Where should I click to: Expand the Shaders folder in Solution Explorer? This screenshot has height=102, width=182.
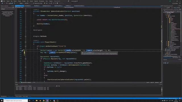click(167, 42)
